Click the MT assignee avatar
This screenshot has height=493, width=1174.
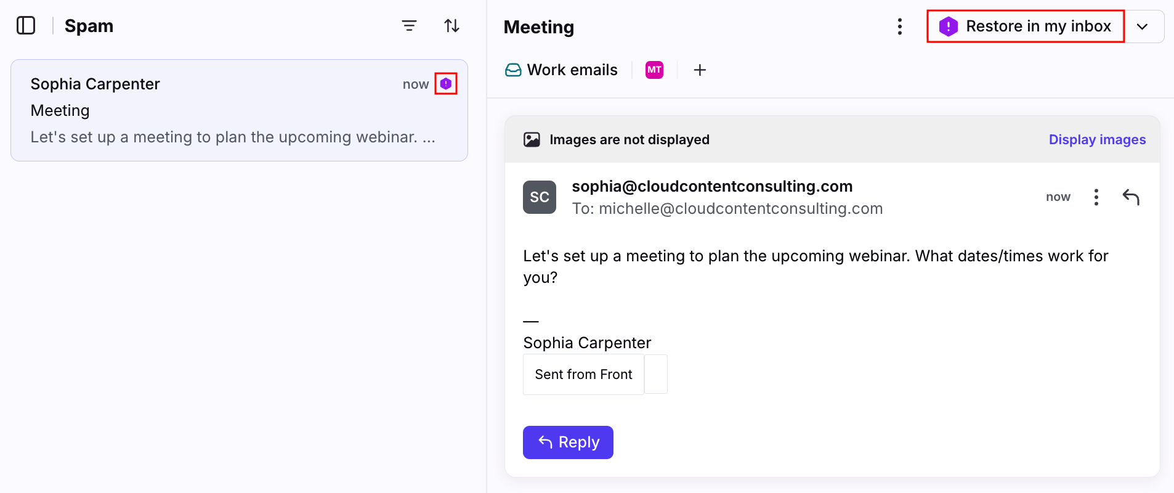[654, 70]
